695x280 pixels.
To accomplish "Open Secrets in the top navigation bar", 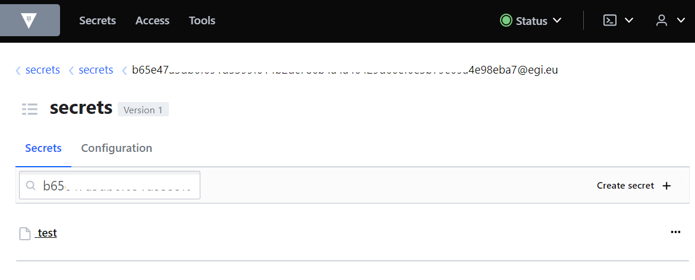I will [x=98, y=21].
